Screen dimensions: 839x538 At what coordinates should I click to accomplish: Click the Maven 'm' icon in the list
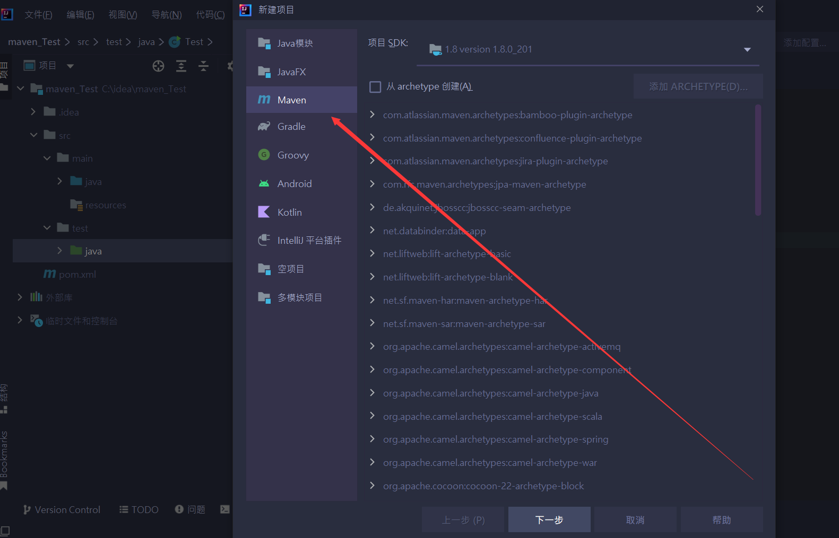(264, 100)
